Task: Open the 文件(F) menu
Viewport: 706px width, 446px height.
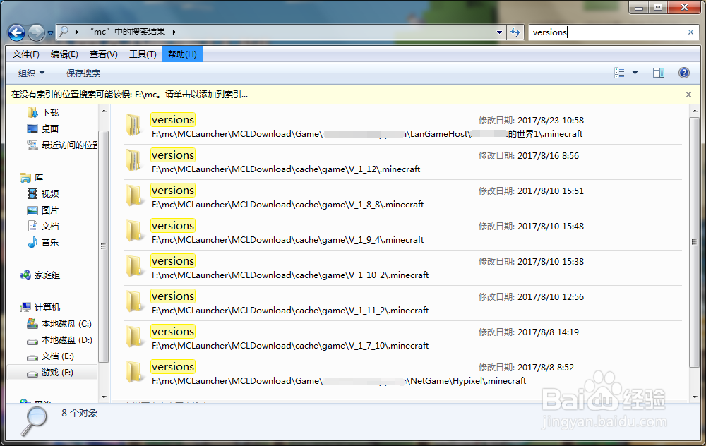Action: coord(25,54)
